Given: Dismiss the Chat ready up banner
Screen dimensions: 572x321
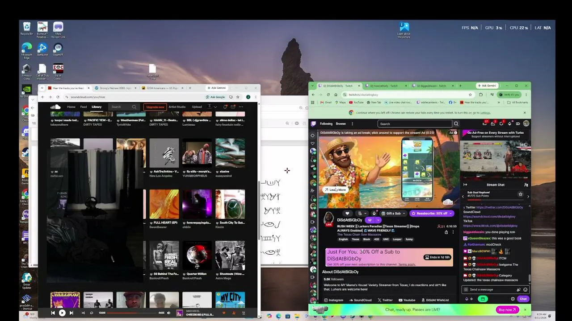Looking at the screenshot, I should click(525, 309).
